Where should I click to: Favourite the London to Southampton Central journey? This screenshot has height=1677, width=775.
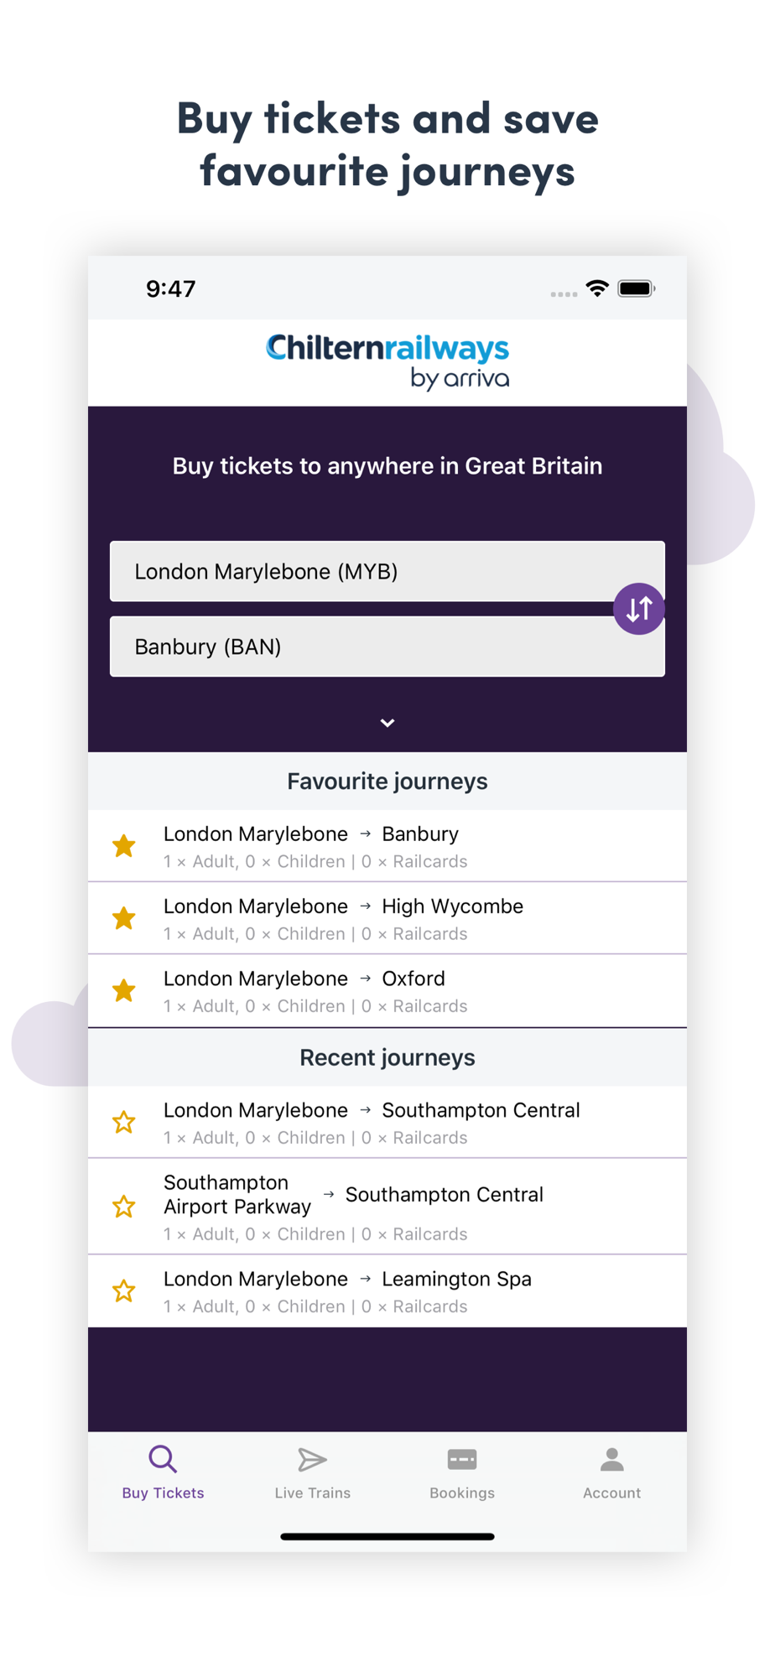[x=124, y=1122]
